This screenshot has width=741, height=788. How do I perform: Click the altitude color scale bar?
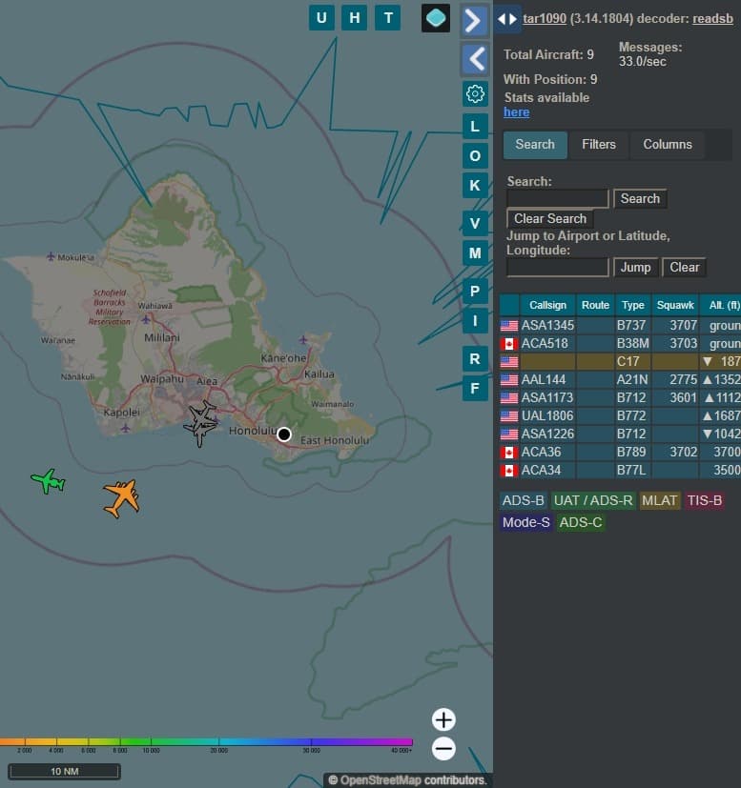pos(206,741)
